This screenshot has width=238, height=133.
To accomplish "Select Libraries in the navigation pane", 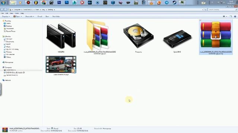I will tap(8, 36).
